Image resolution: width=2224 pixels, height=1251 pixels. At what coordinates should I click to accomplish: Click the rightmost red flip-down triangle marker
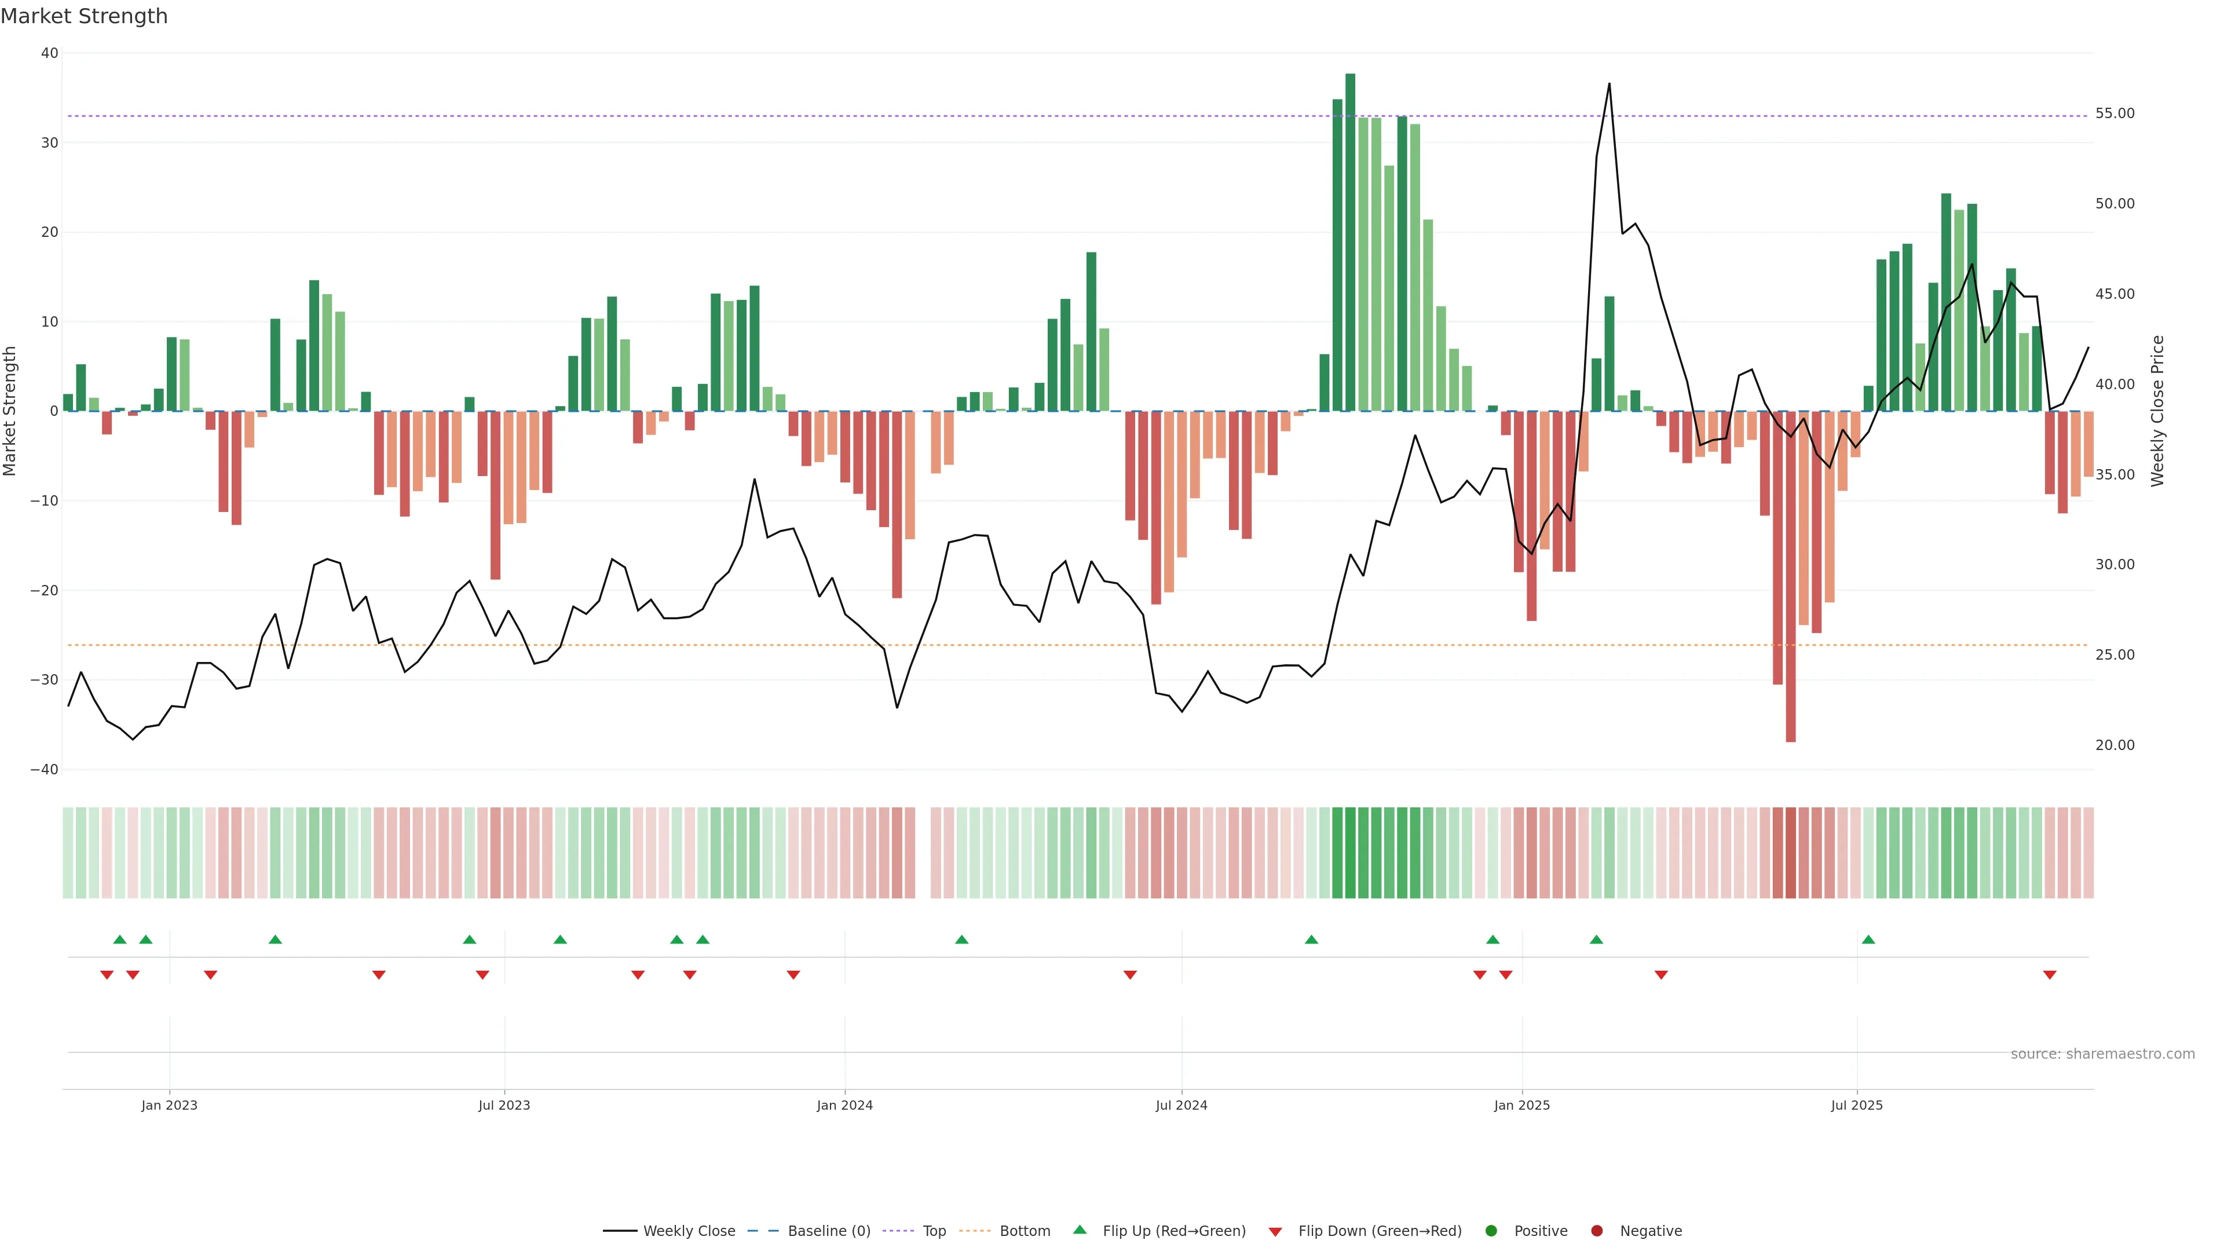pyautogui.click(x=2050, y=975)
